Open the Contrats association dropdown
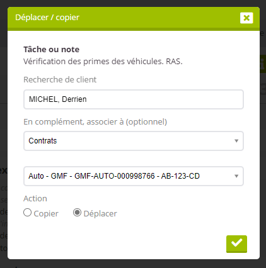The height and width of the screenshot is (268, 266). click(134, 141)
